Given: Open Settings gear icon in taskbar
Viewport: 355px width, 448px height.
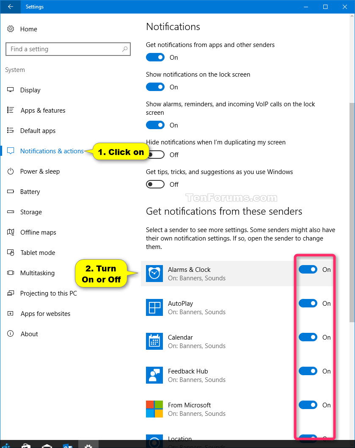Looking at the screenshot, I should coord(88,445).
